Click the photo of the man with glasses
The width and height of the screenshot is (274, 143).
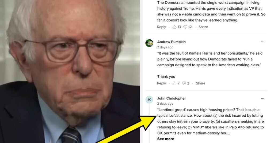[70, 71]
